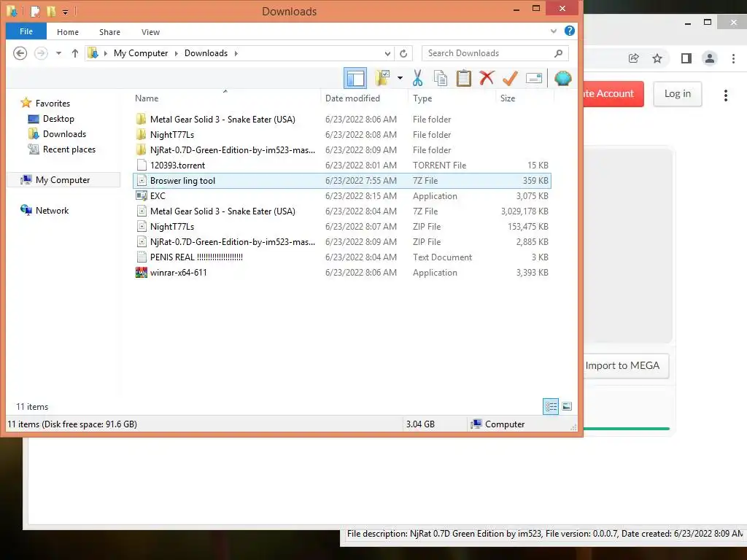Screen dimensions: 747x560
Task: Sort by the Name column header
Action: (225, 98)
